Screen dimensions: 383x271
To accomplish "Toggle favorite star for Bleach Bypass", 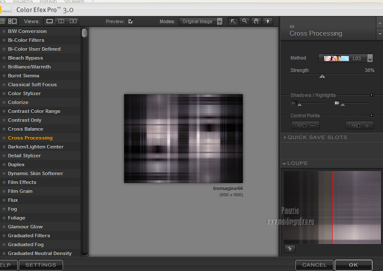I will click(x=4, y=58).
